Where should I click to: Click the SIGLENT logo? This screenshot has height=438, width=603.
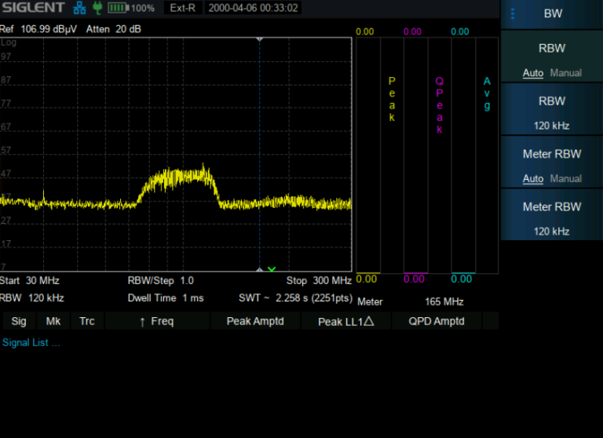33,8
